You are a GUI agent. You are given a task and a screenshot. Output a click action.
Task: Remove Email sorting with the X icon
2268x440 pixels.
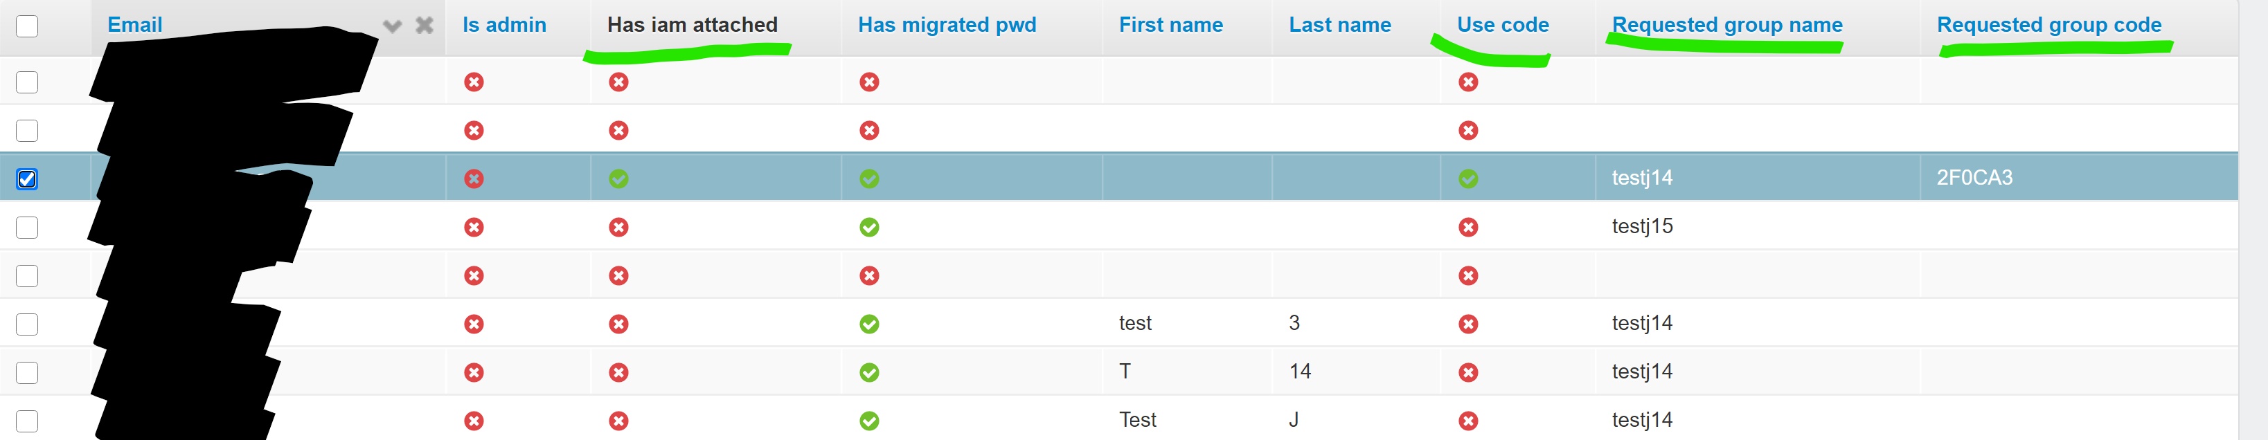pos(425,25)
